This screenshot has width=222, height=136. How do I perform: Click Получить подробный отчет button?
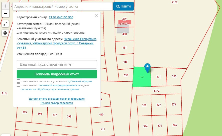[57, 74]
